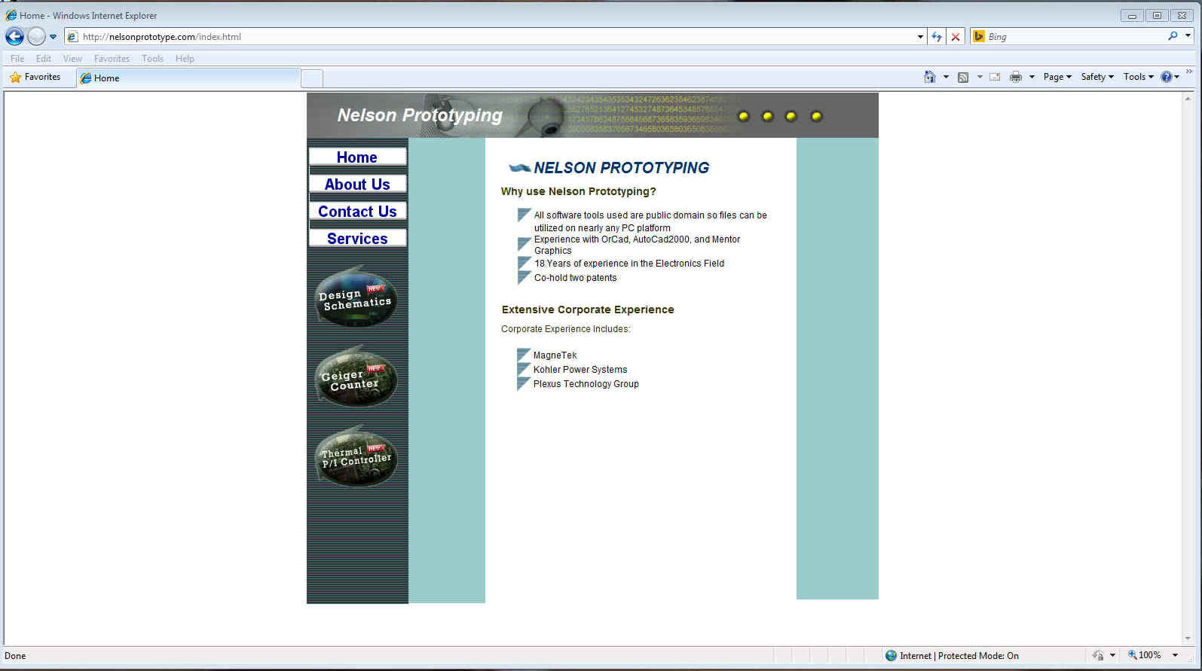Click the 'Extensive Corporate Experience' heading

point(588,310)
